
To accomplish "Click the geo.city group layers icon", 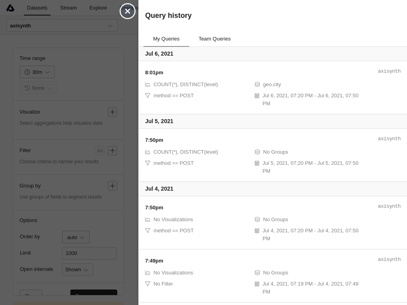I will (x=257, y=85).
